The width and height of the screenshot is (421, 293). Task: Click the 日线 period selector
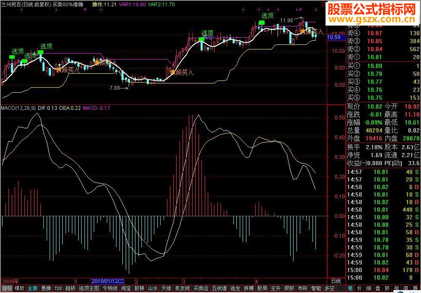[x=336, y=281]
